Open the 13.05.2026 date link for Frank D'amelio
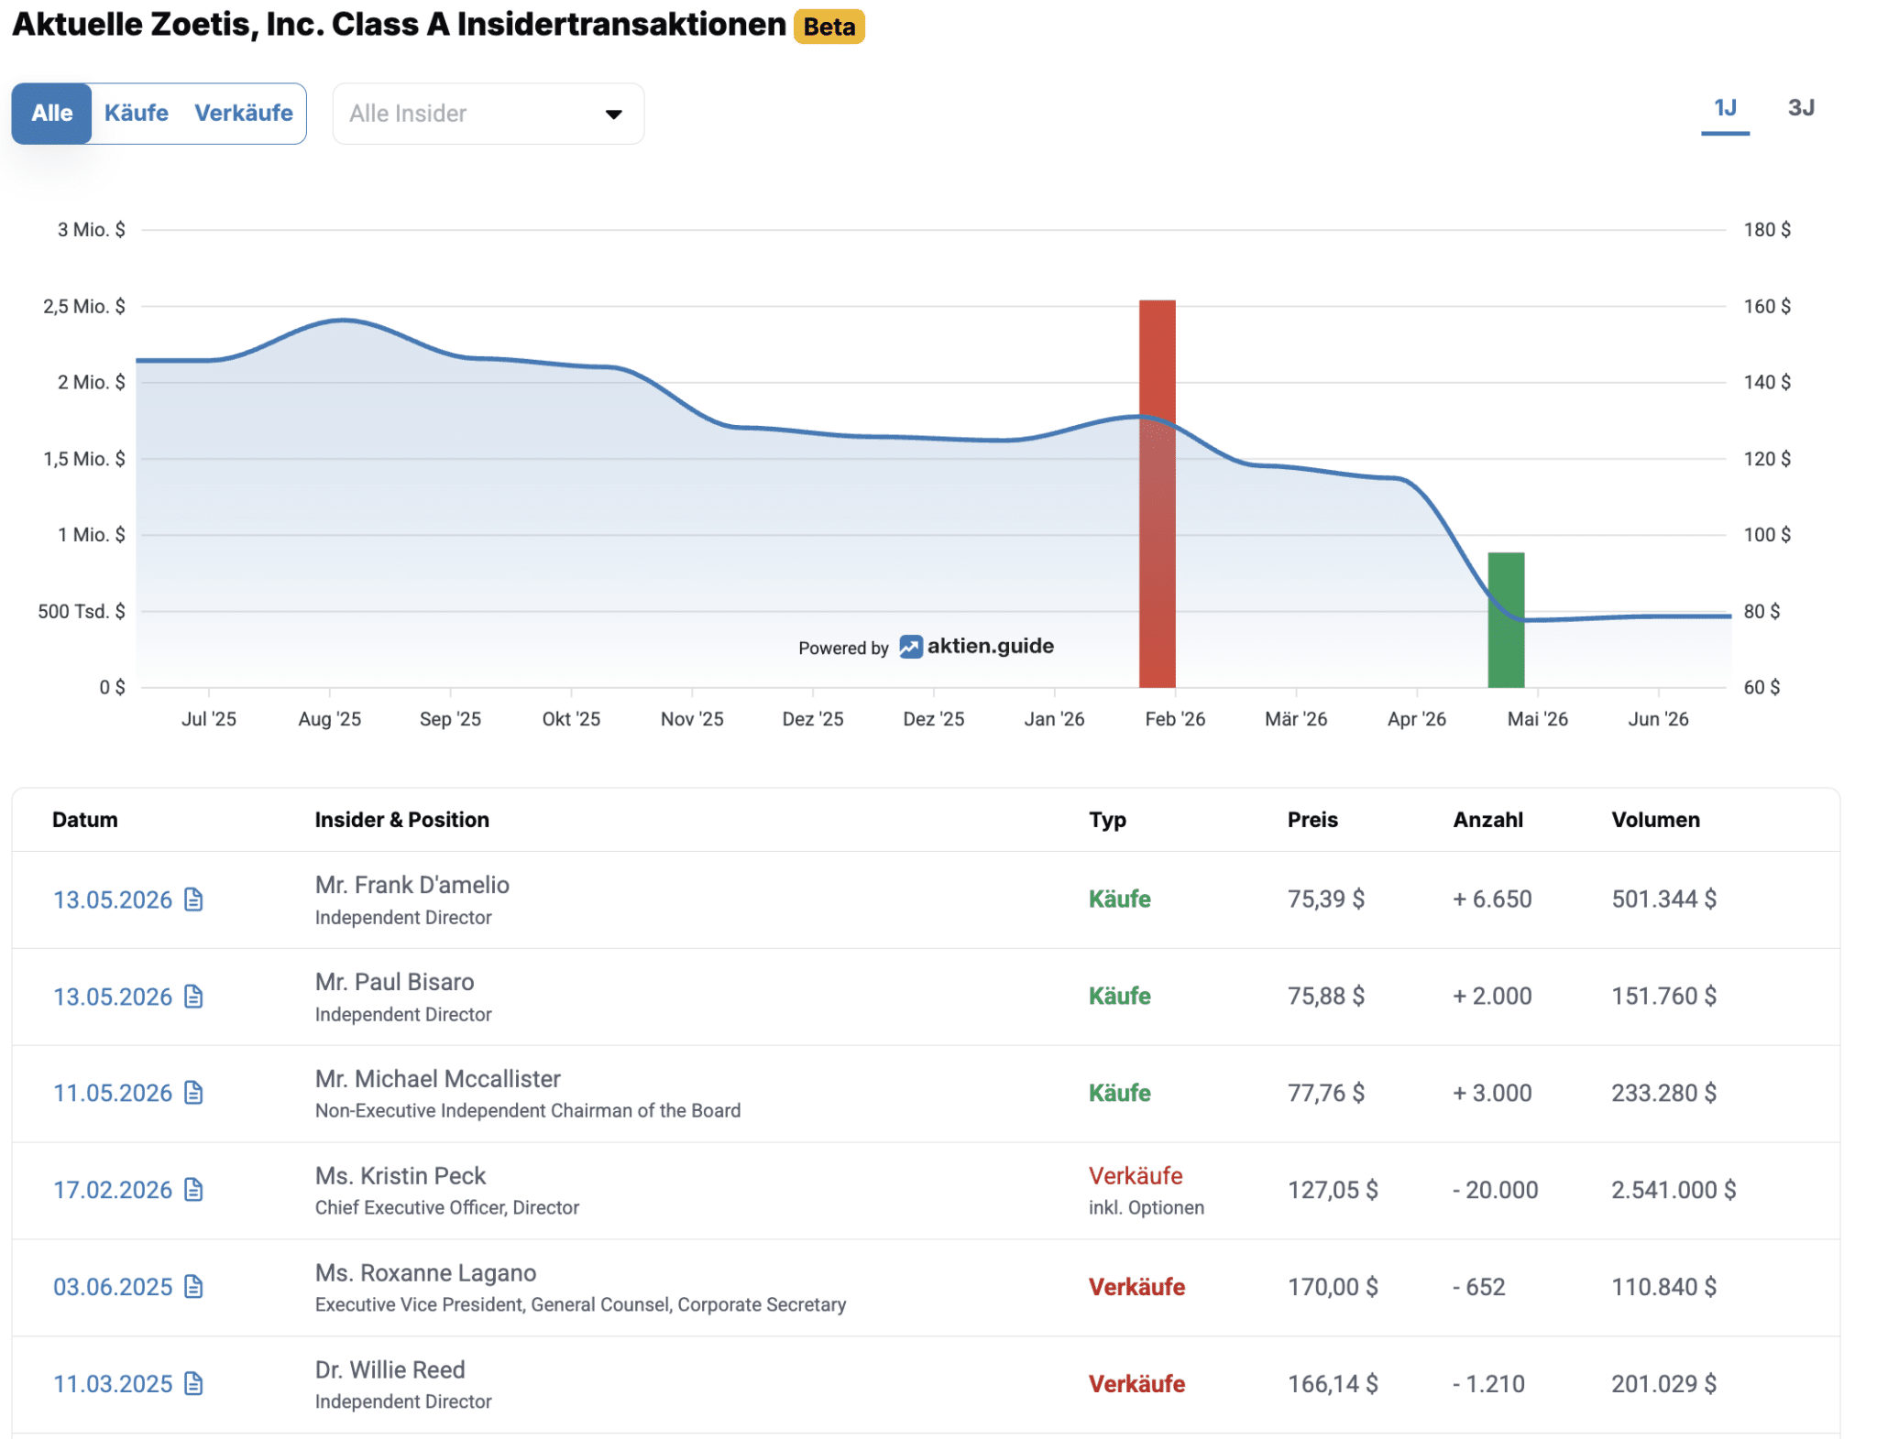Image resolution: width=1877 pixels, height=1439 pixels. pyautogui.click(x=113, y=899)
